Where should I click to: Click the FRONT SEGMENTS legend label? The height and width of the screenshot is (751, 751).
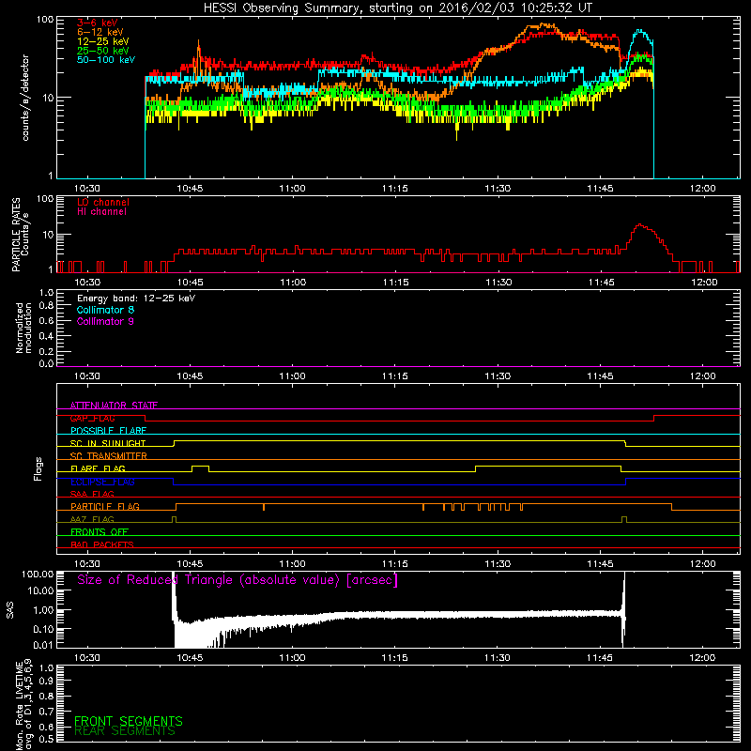(x=129, y=721)
